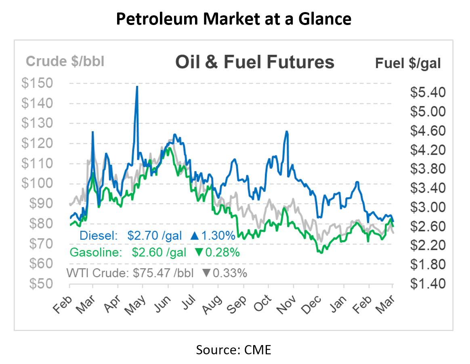
Task: Click the 'Oil & Fuel Futures' chart title
Action: (254, 62)
